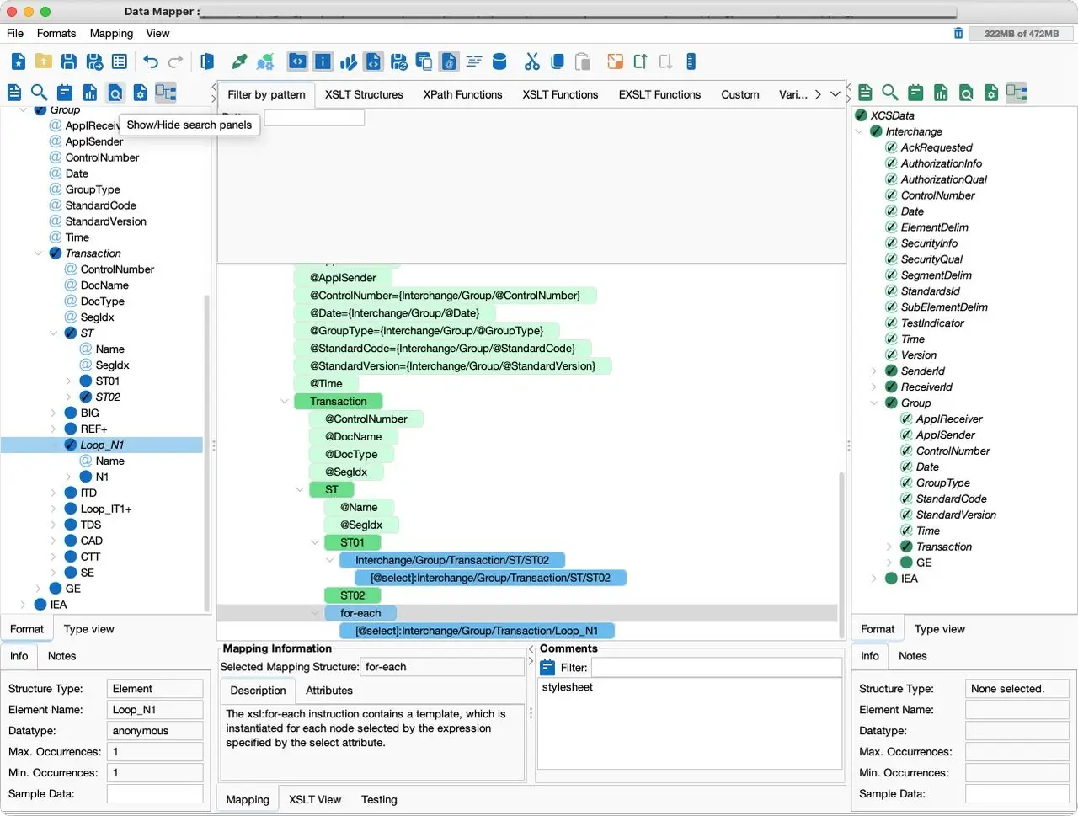Switch to the EXSLT Functions tab

pyautogui.click(x=659, y=94)
